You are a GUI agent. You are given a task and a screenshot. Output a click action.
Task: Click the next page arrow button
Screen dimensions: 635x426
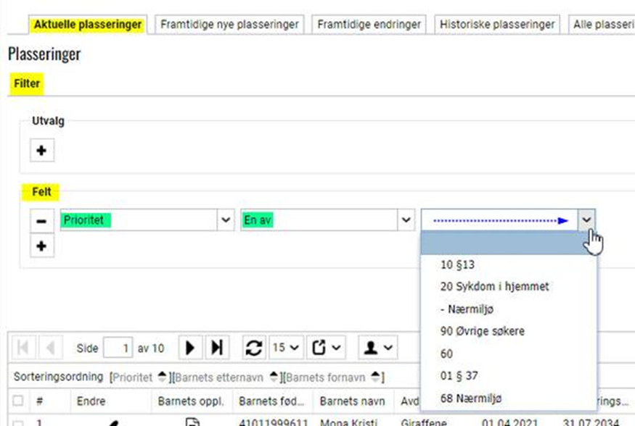click(x=190, y=348)
